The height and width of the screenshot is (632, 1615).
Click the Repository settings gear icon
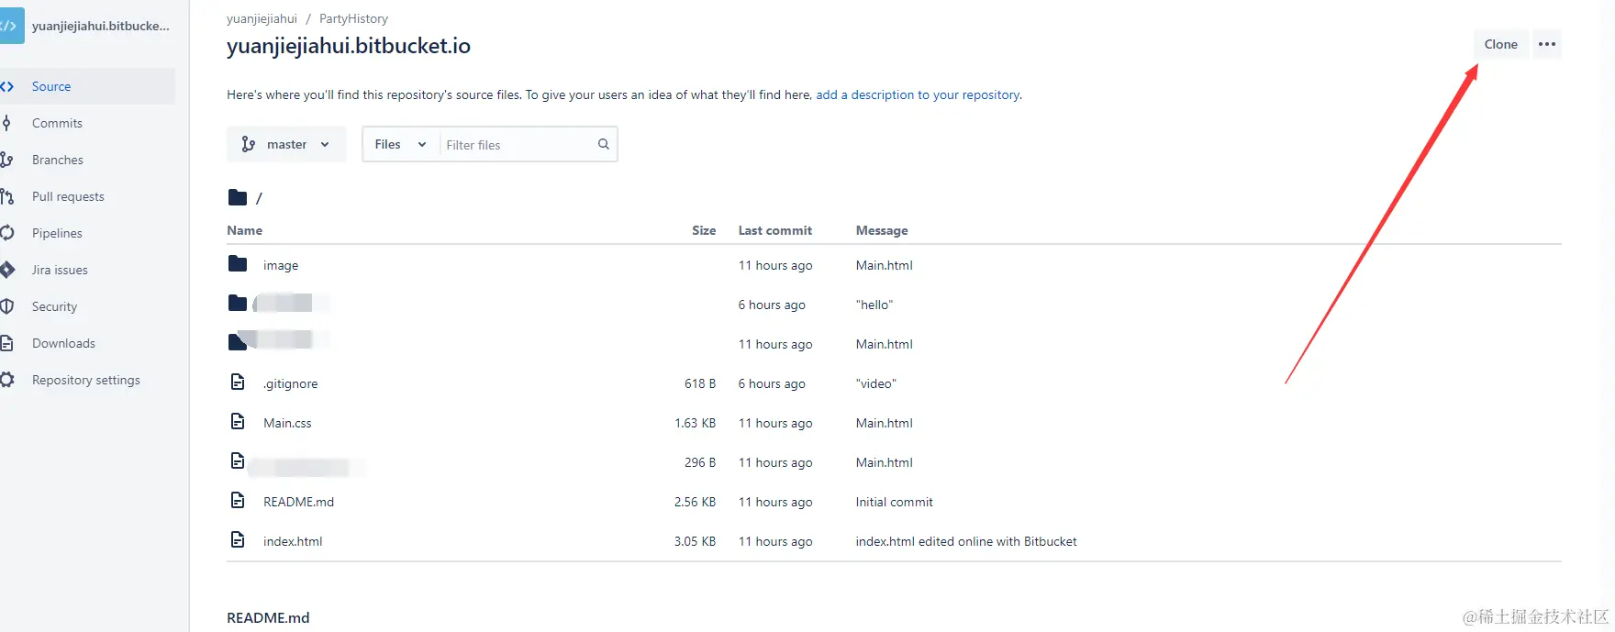[x=7, y=380]
